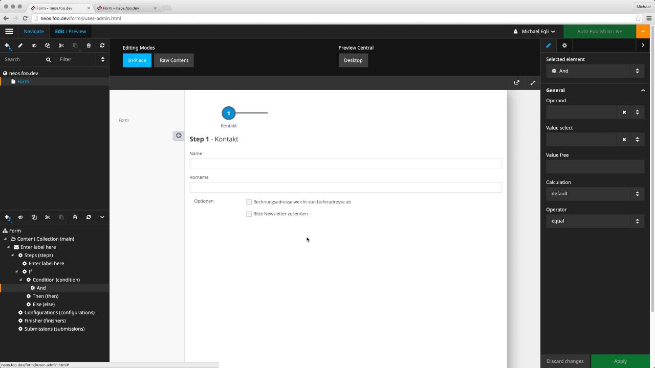This screenshot has width=655, height=368.
Task: Click the trash icon in structure toolbar
Action: (75, 217)
